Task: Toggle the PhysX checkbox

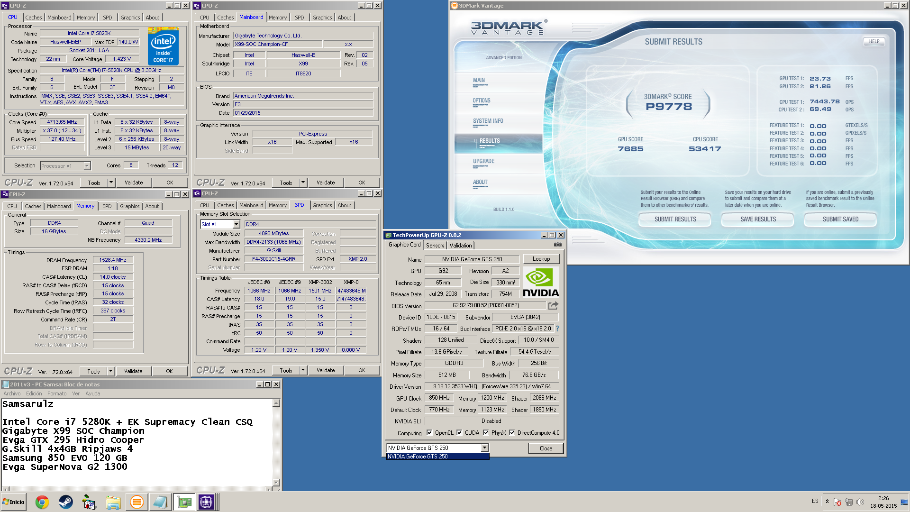Action: 485,432
